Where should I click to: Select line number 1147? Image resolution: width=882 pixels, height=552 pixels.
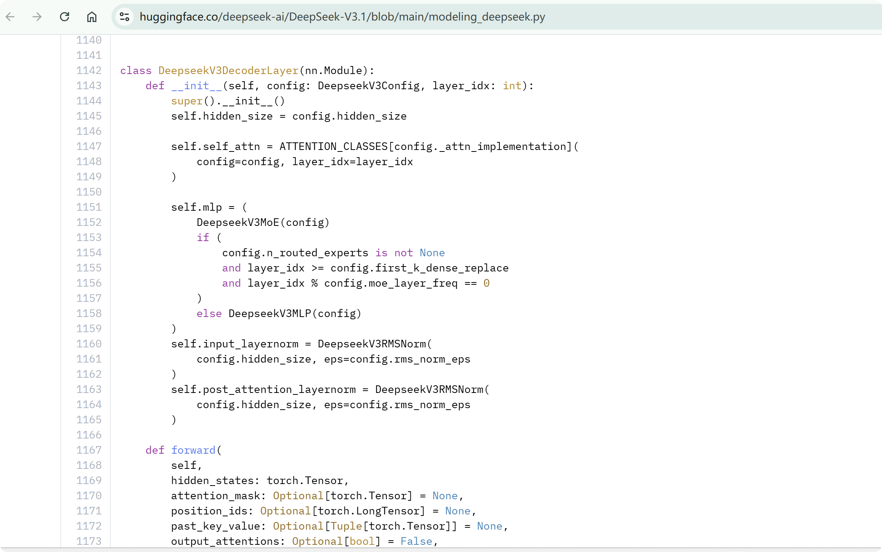[x=89, y=147]
